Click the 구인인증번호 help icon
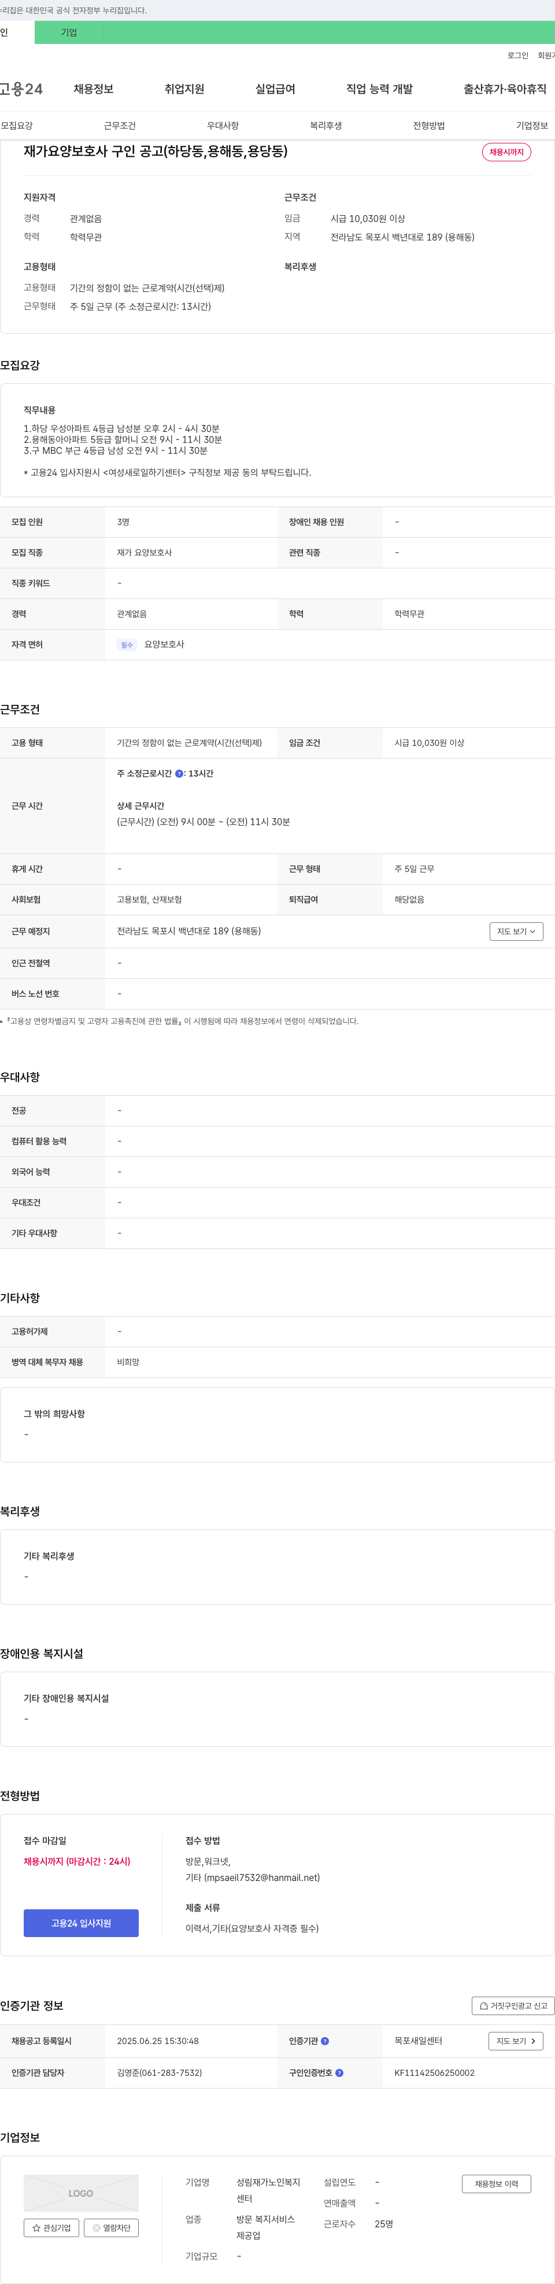Image resolution: width=555 pixels, height=2284 pixels. point(339,2073)
